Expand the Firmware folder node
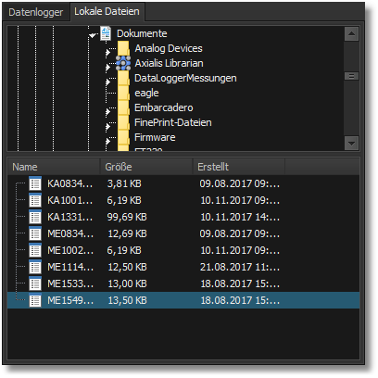378x378 pixels. (x=107, y=142)
